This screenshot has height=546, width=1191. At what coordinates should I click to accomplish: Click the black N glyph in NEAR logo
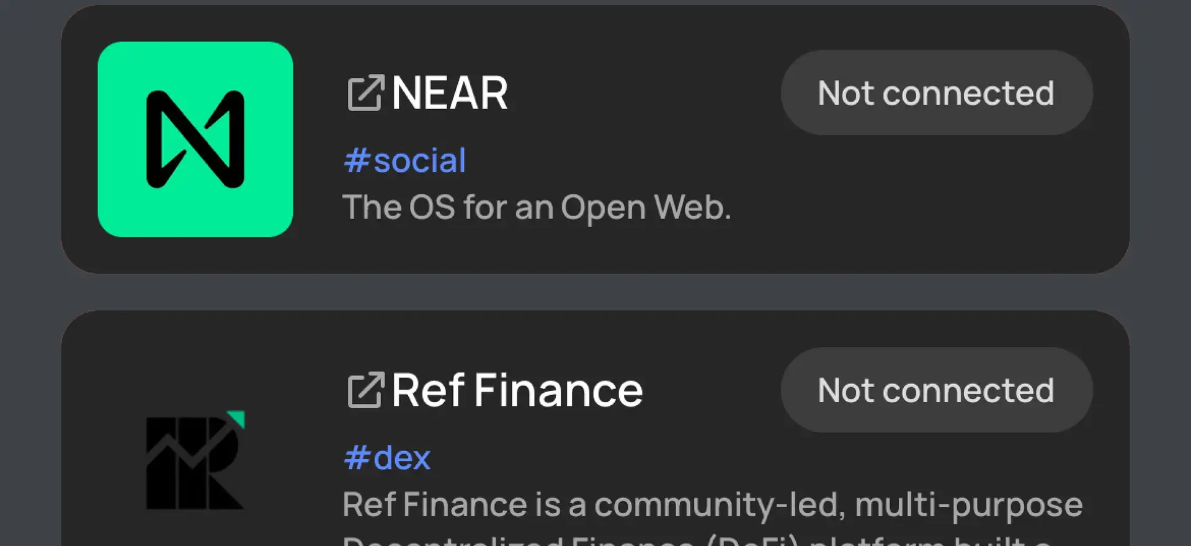pyautogui.click(x=195, y=139)
